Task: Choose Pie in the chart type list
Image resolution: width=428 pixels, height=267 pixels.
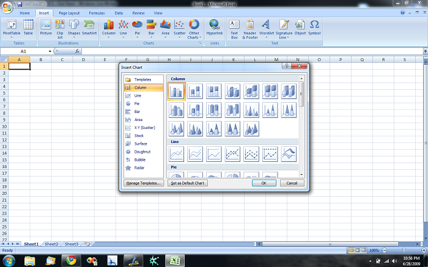Action: 144,103
